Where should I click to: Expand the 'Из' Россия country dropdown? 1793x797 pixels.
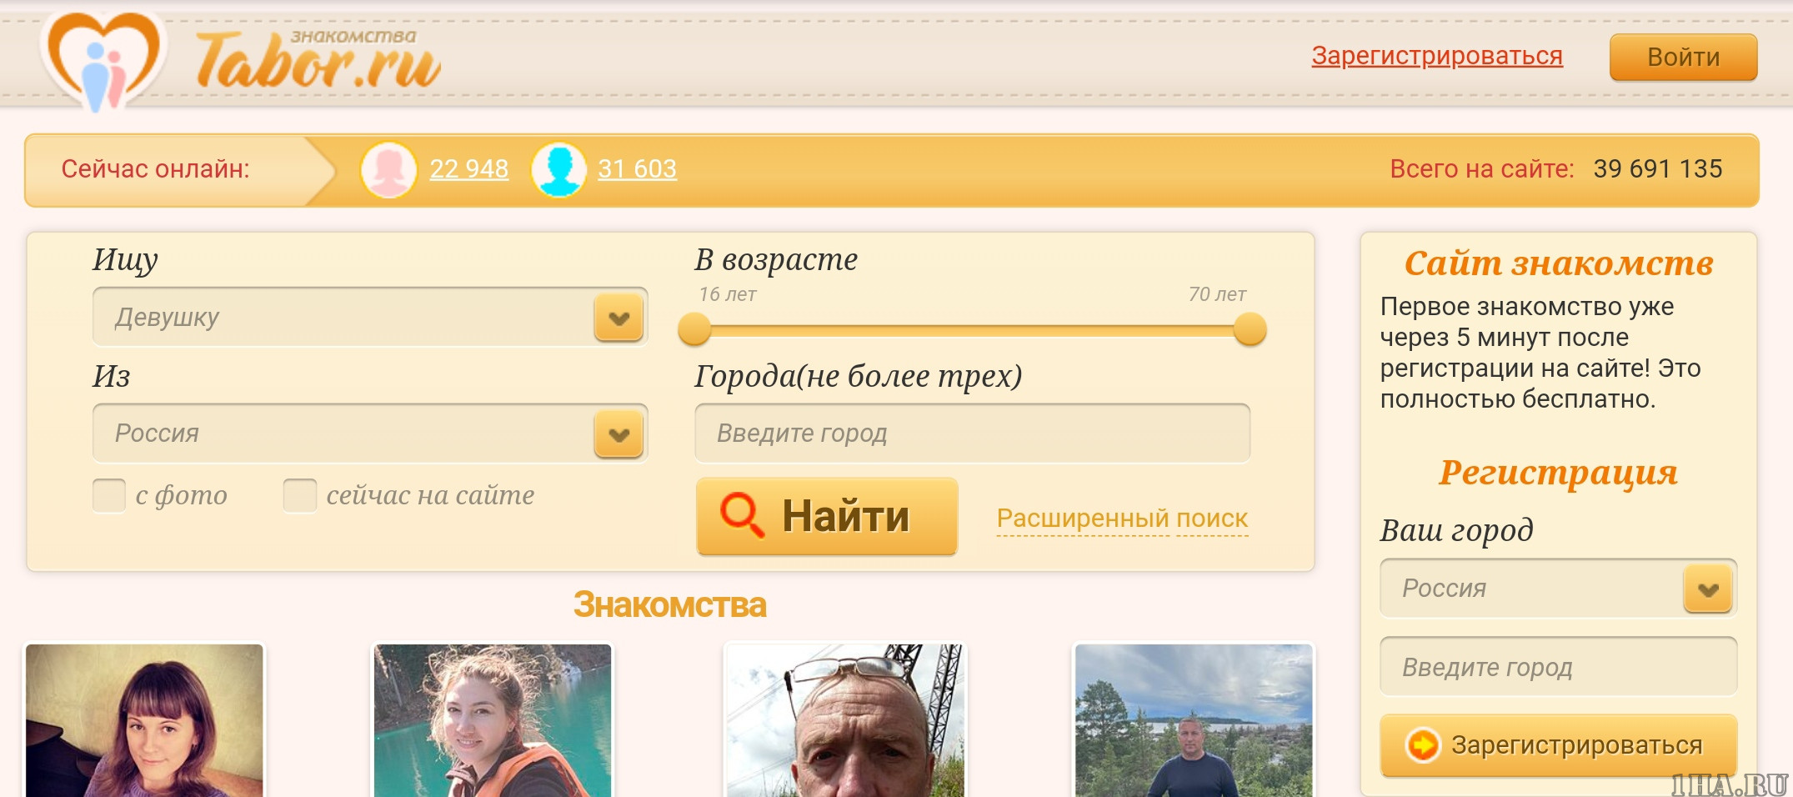tap(370, 434)
